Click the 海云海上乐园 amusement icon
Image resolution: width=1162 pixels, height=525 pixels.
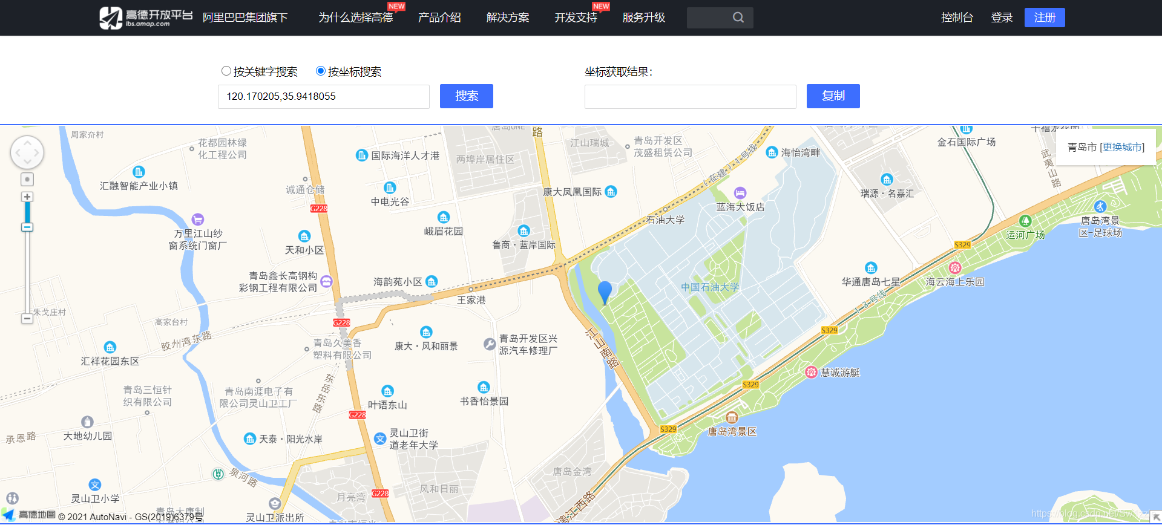[x=955, y=268]
